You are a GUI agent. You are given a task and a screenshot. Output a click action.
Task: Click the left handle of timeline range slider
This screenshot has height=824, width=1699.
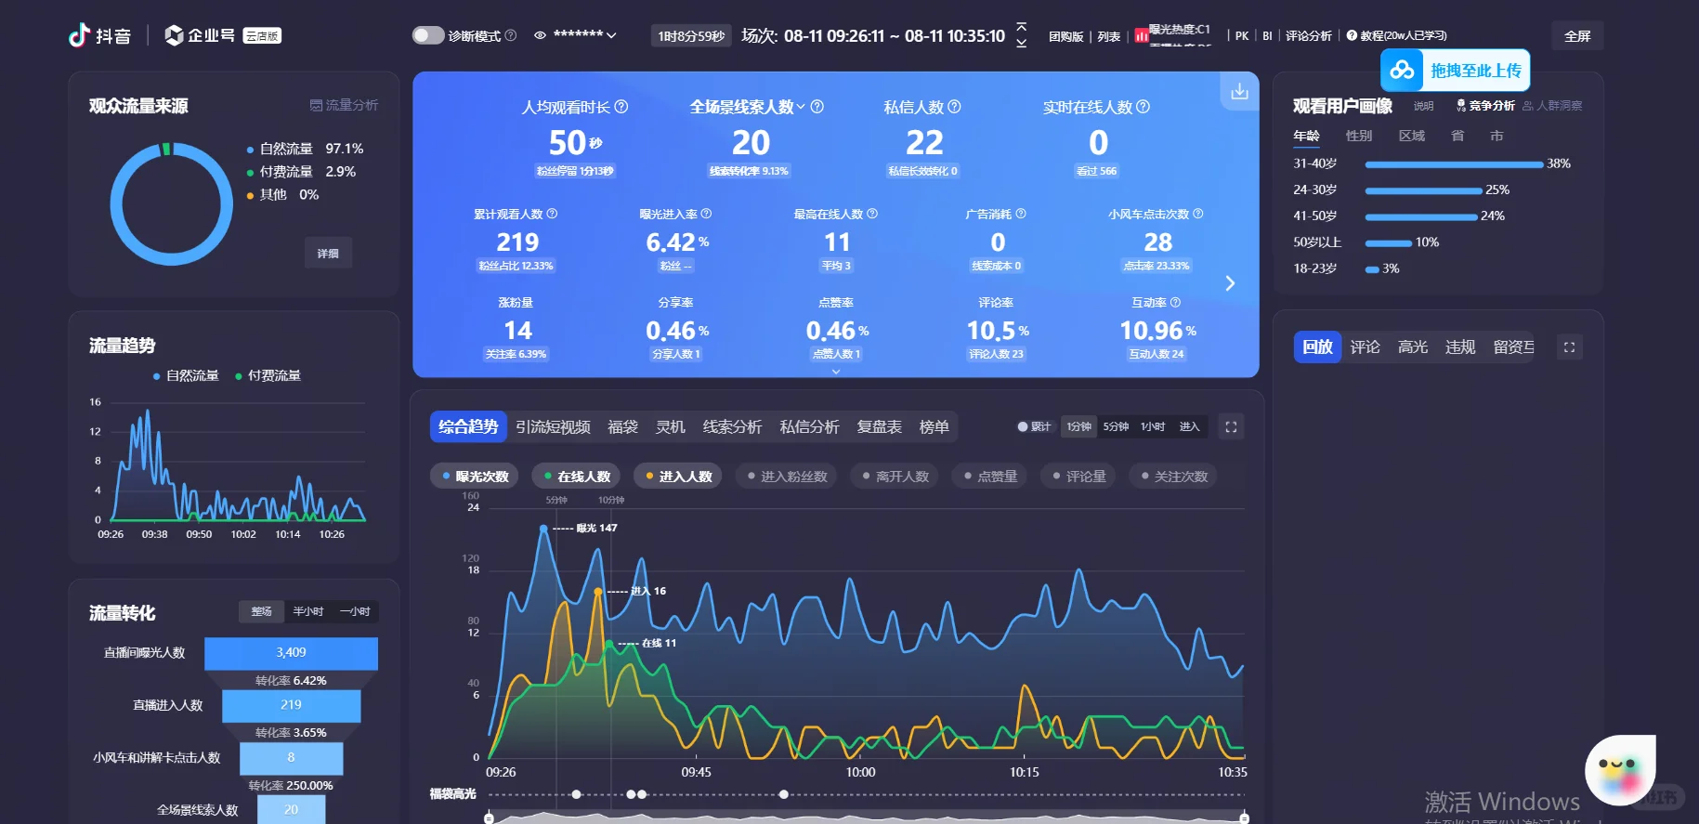tap(489, 818)
